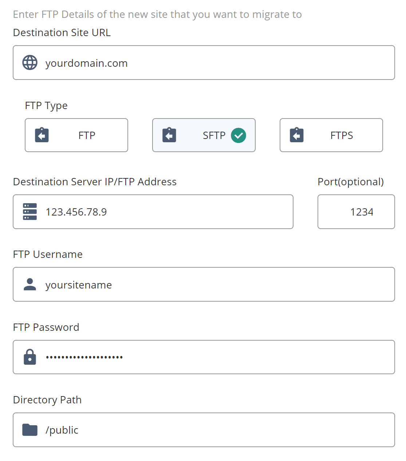
Task: Click the 'FTP Password' label
Action: pos(46,327)
